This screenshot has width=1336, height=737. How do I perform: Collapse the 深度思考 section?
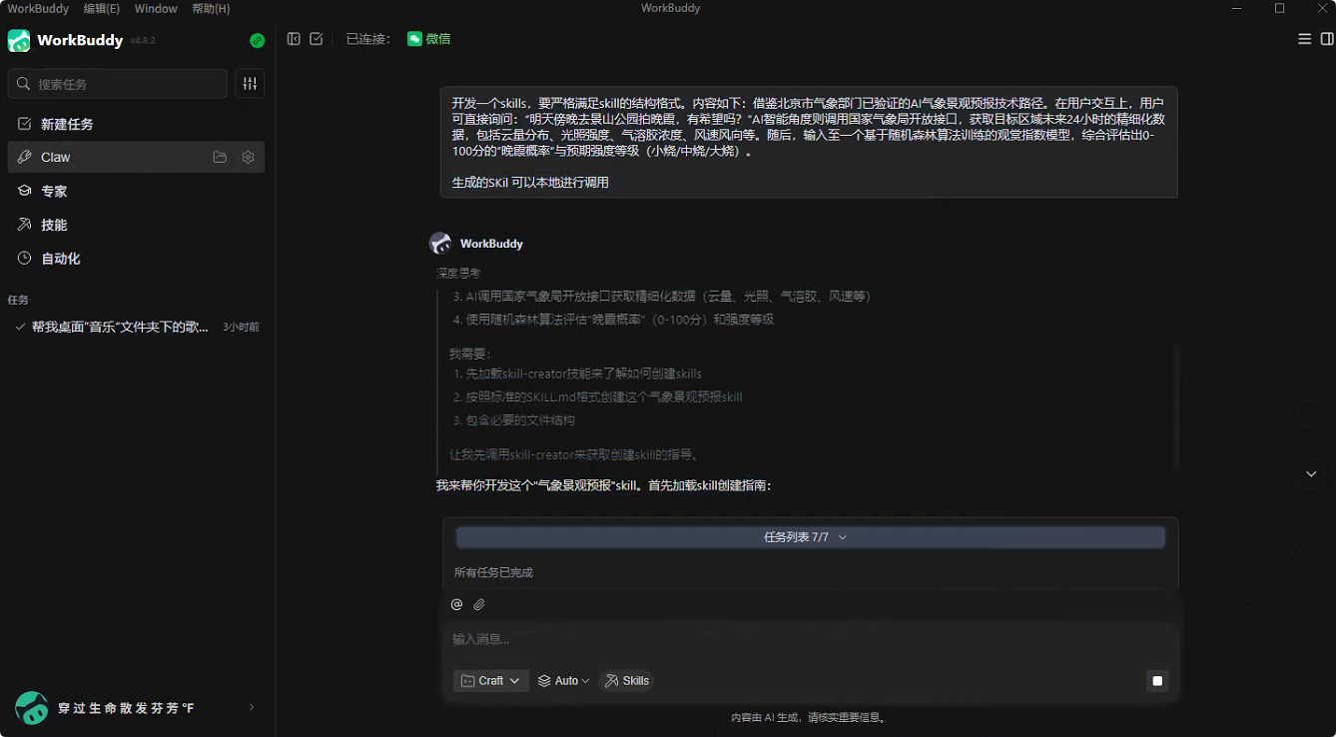[458, 273]
